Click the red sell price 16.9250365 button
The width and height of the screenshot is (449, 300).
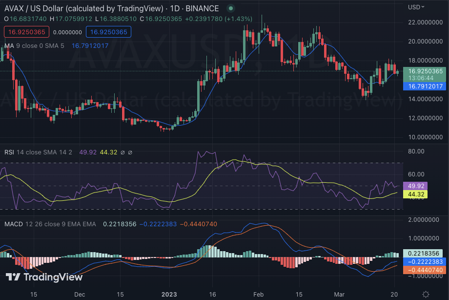click(27, 32)
